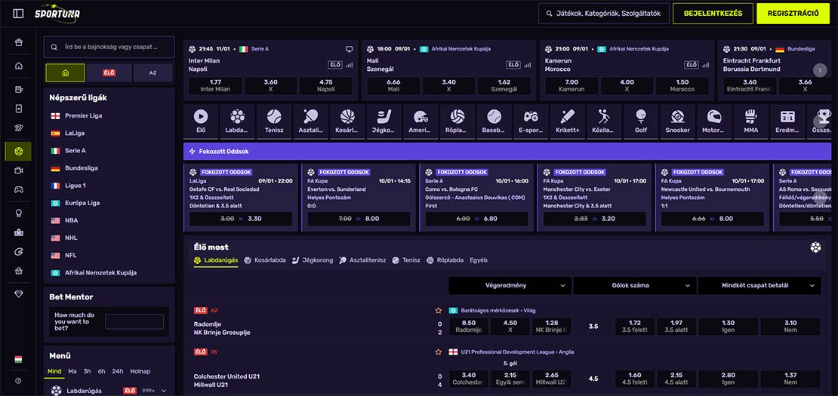Open the help icon at sidebar bottom

point(18,380)
